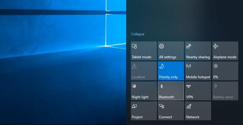Disable Priority only focus assist
The width and height of the screenshot is (243, 125).
pyautogui.click(x=171, y=71)
